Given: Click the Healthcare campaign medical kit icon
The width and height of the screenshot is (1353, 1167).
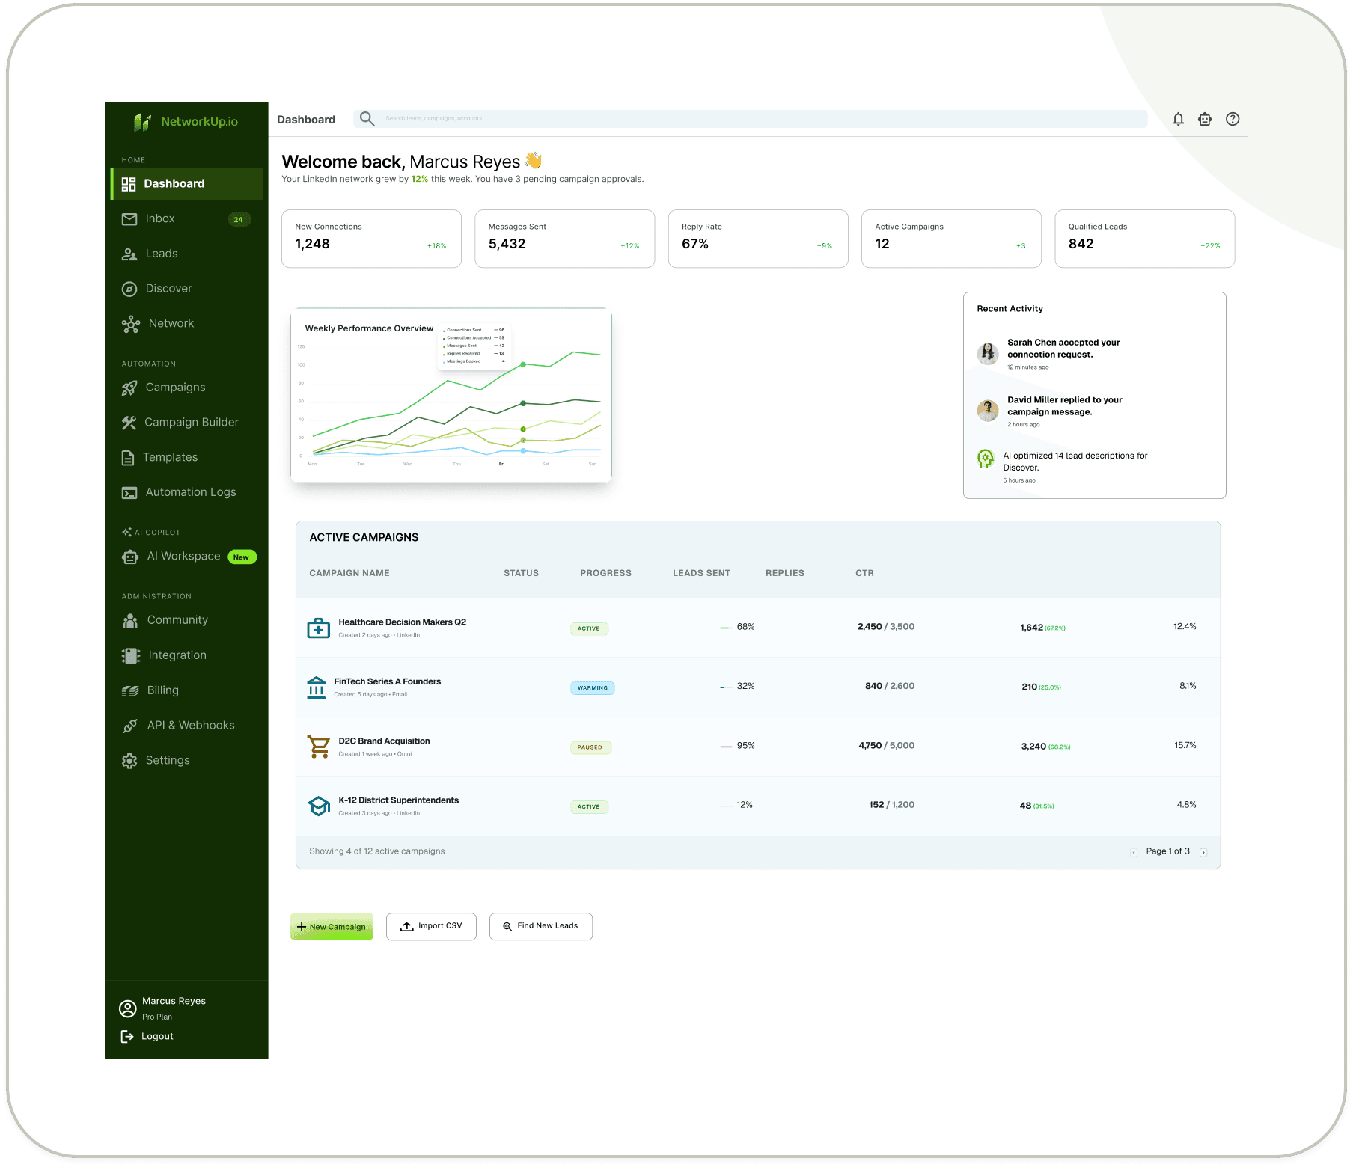Looking at the screenshot, I should tap(319, 628).
